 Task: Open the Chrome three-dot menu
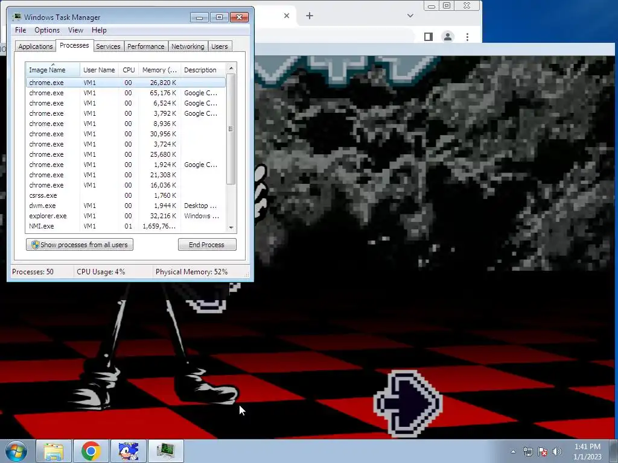point(468,37)
